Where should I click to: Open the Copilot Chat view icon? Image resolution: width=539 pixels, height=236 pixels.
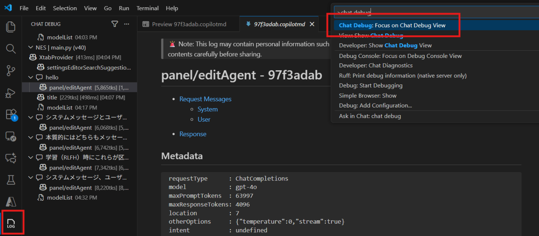point(11,158)
